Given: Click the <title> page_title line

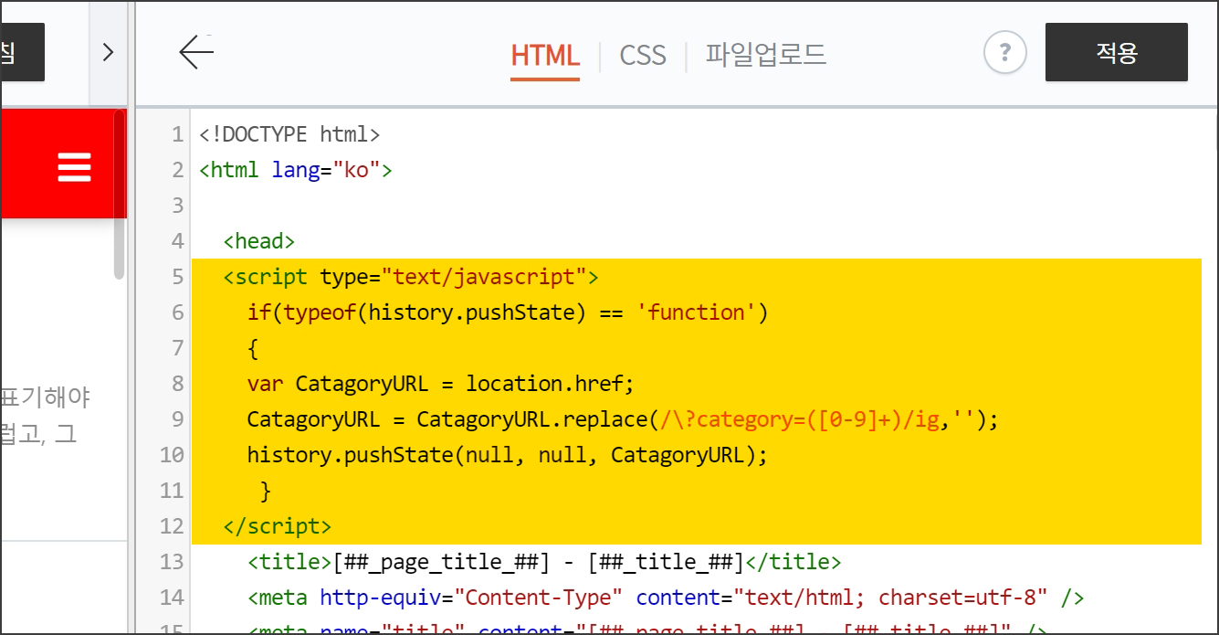Looking at the screenshot, I should [544, 562].
